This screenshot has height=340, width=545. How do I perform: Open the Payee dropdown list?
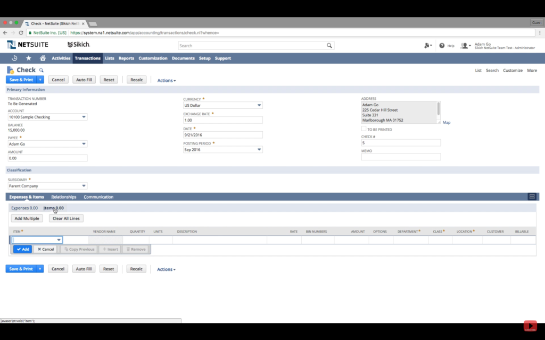[x=84, y=144]
